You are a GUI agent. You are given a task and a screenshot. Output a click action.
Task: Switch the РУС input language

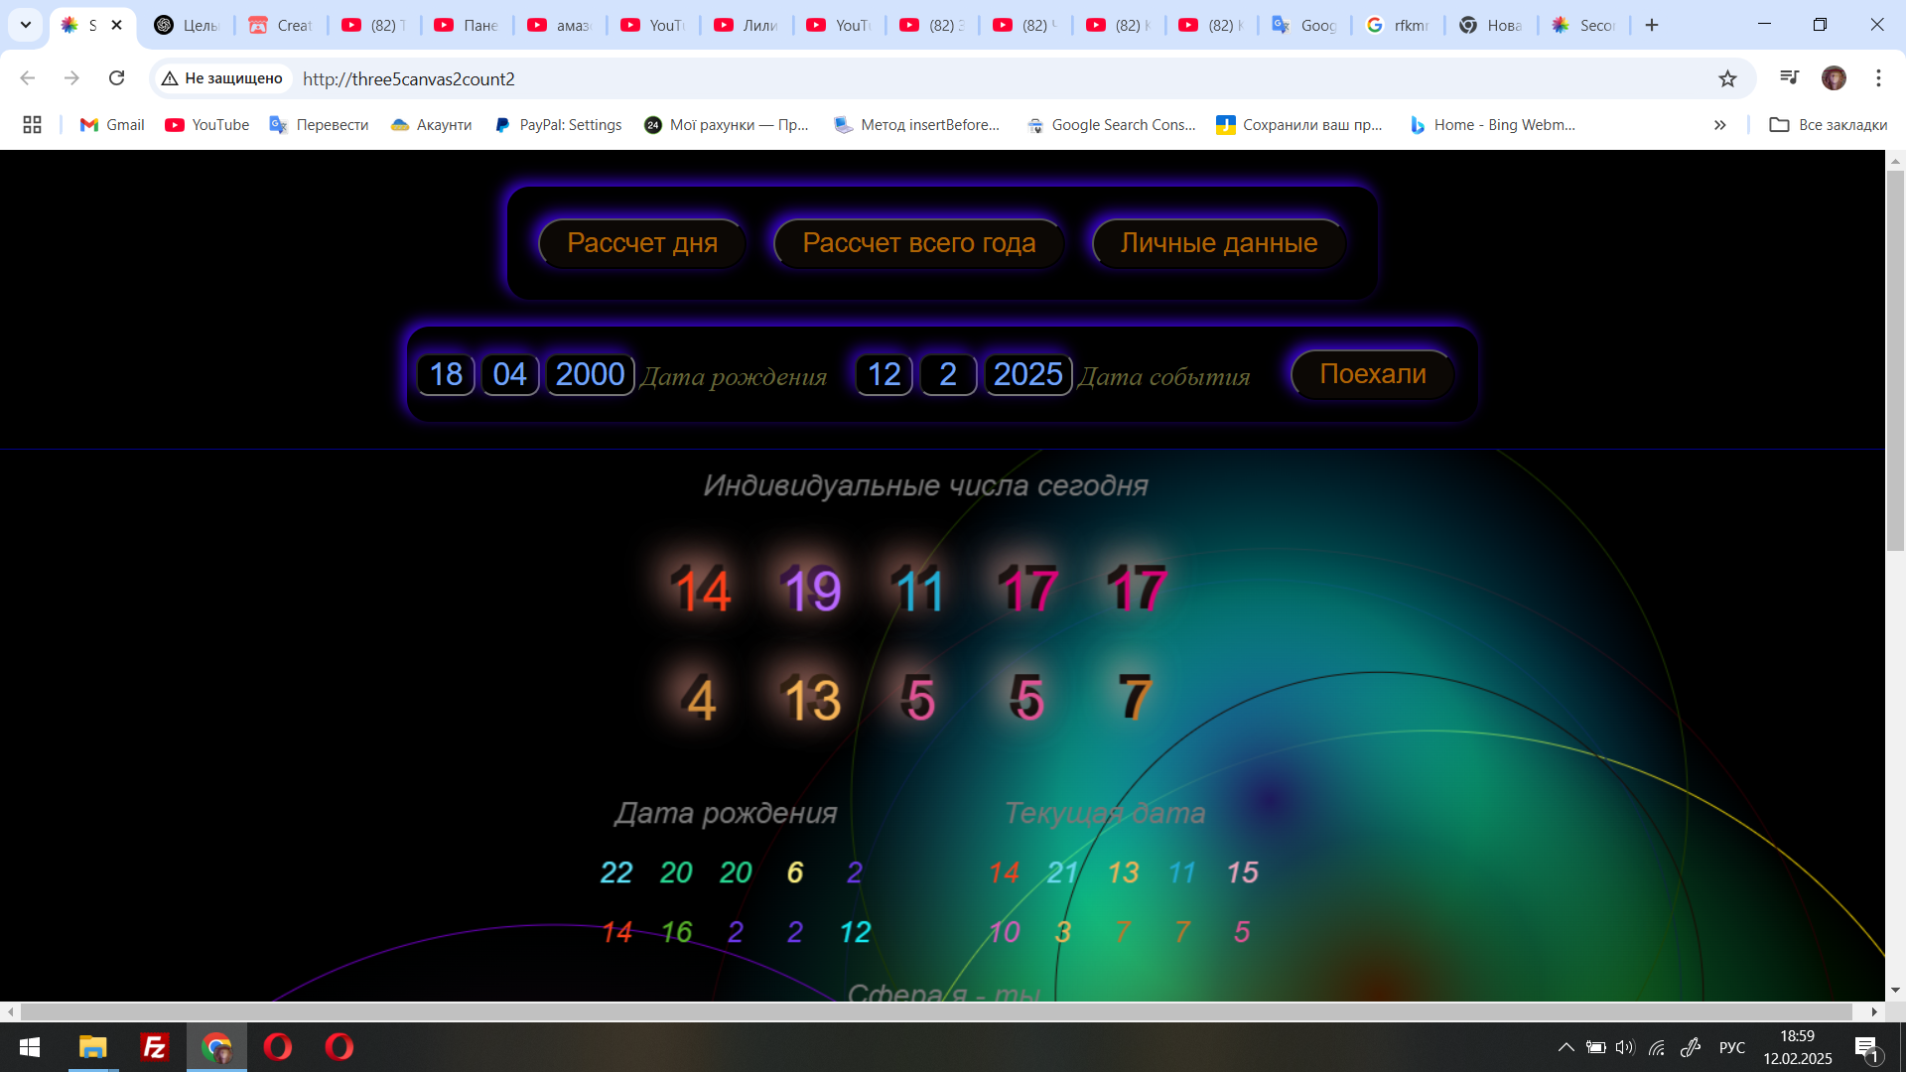1732,1047
